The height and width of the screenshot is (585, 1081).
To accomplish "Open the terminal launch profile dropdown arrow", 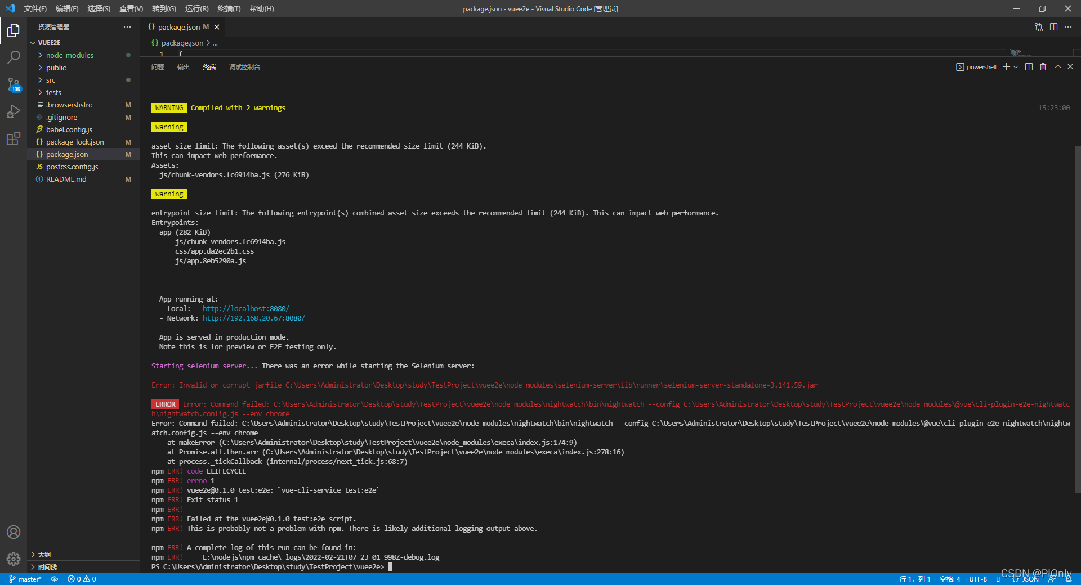I will click(1016, 67).
